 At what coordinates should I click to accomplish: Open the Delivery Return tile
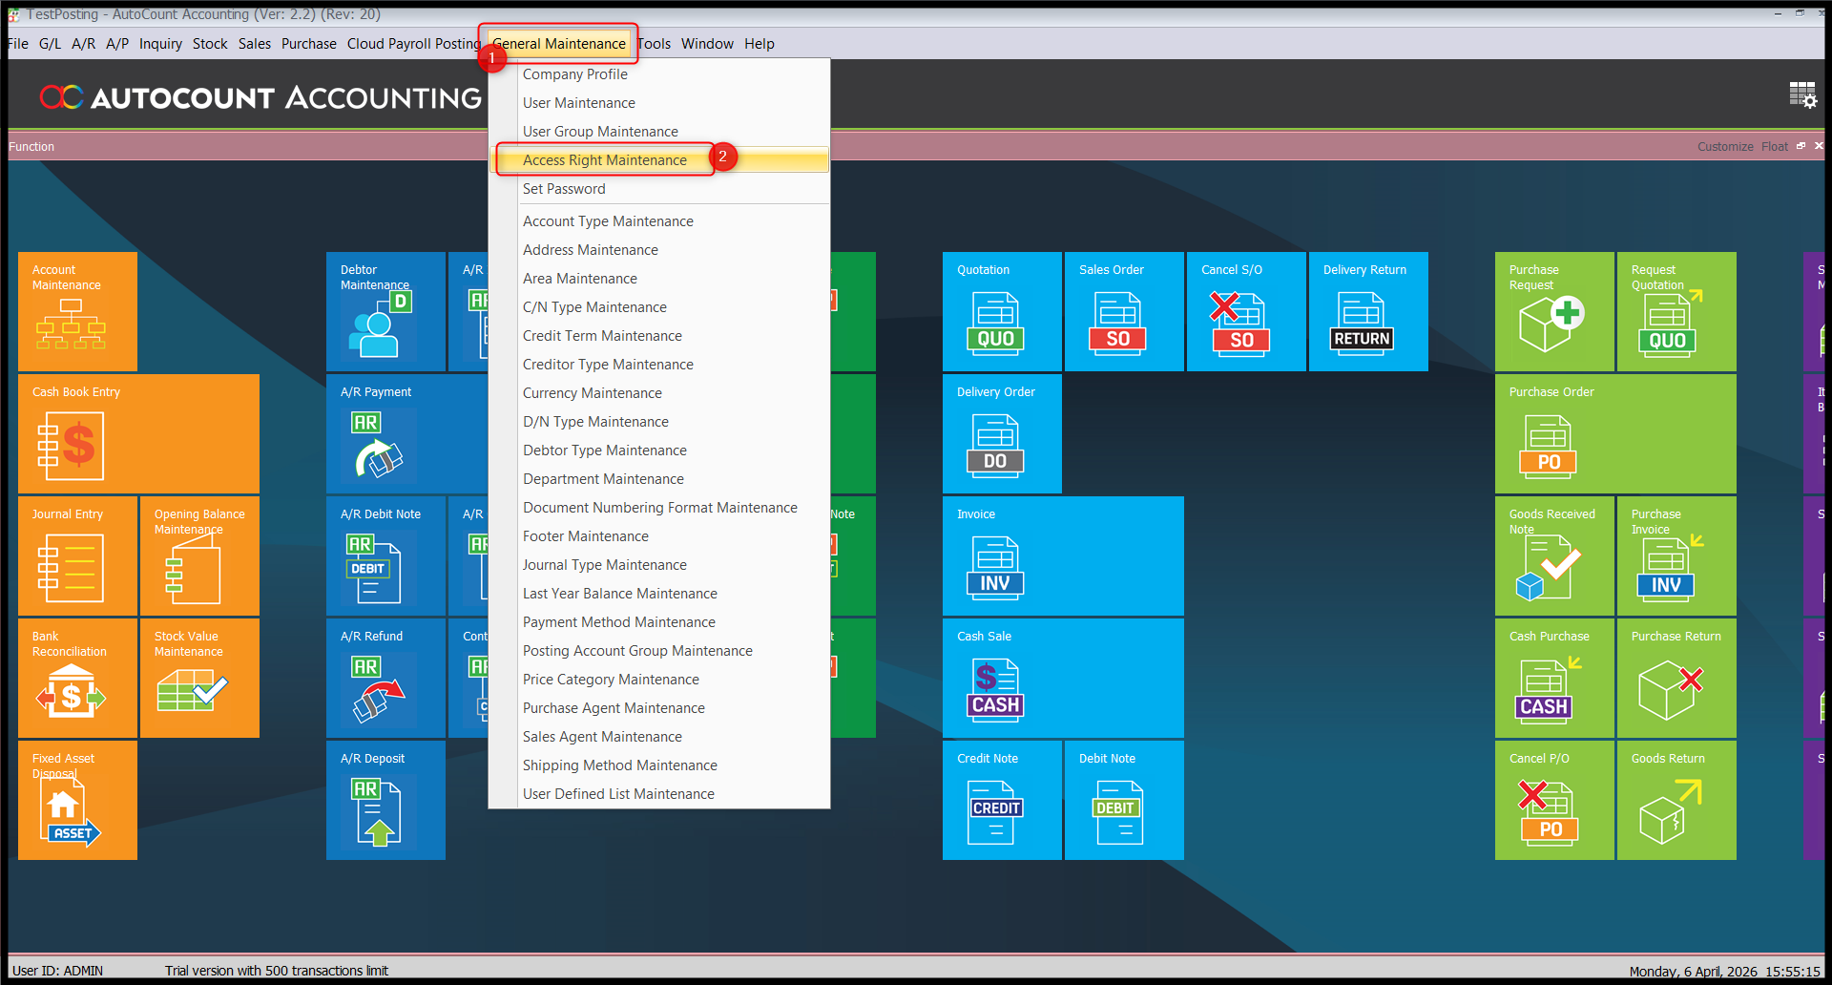1368,311
